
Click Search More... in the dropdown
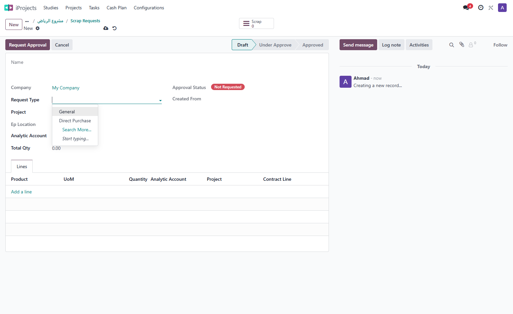(77, 130)
